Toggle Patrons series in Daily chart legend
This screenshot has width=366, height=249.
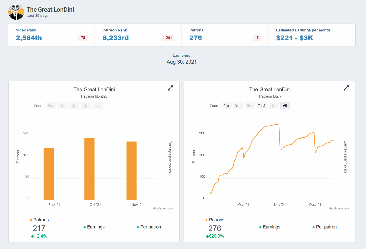click(x=215, y=220)
